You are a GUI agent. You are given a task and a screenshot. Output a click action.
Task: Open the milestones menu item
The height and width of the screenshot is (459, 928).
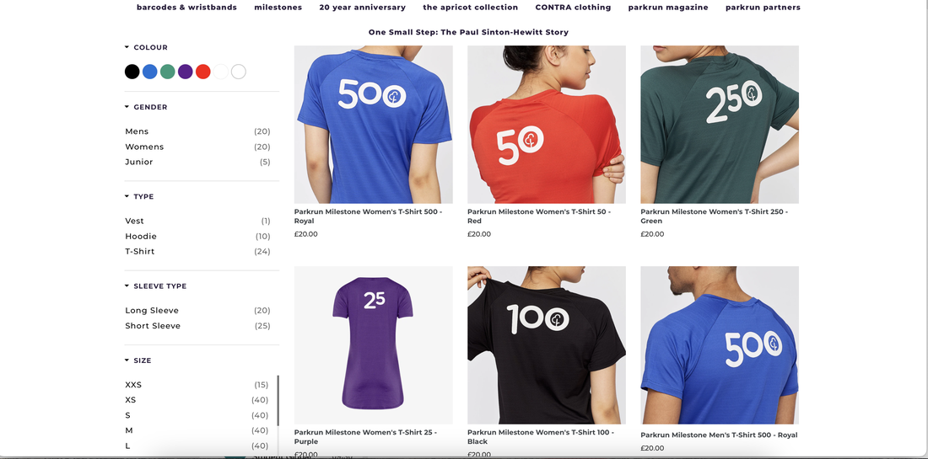tap(278, 8)
